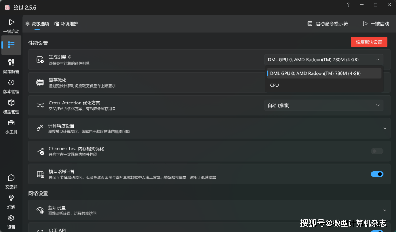The width and height of the screenshot is (396, 232).
Task: Expand the 计算精度设置 section
Action: [385, 128]
